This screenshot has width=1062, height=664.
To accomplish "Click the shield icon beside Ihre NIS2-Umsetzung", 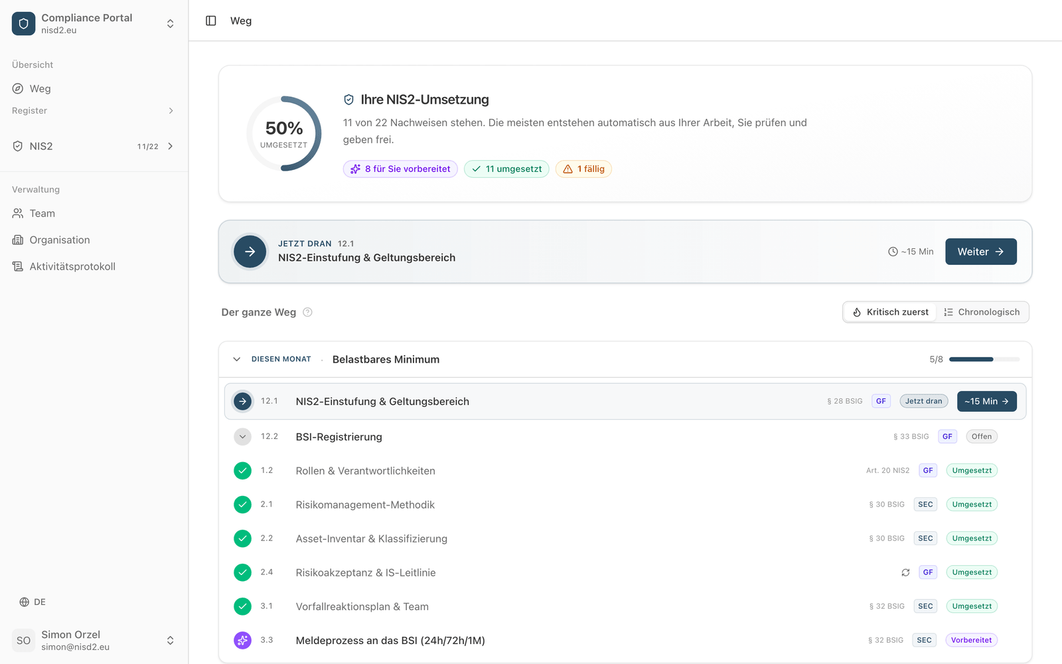I will [x=348, y=100].
